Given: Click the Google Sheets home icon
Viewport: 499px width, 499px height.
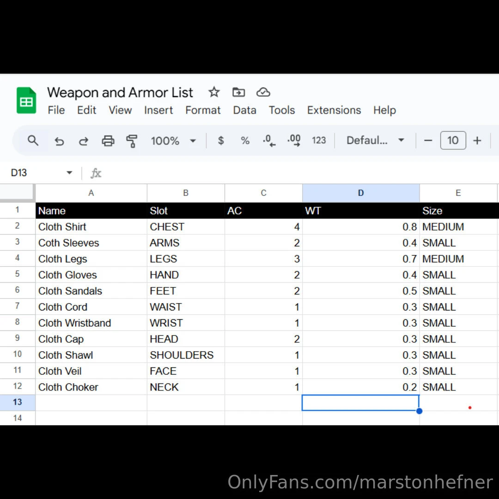Looking at the screenshot, I should coord(26,100).
